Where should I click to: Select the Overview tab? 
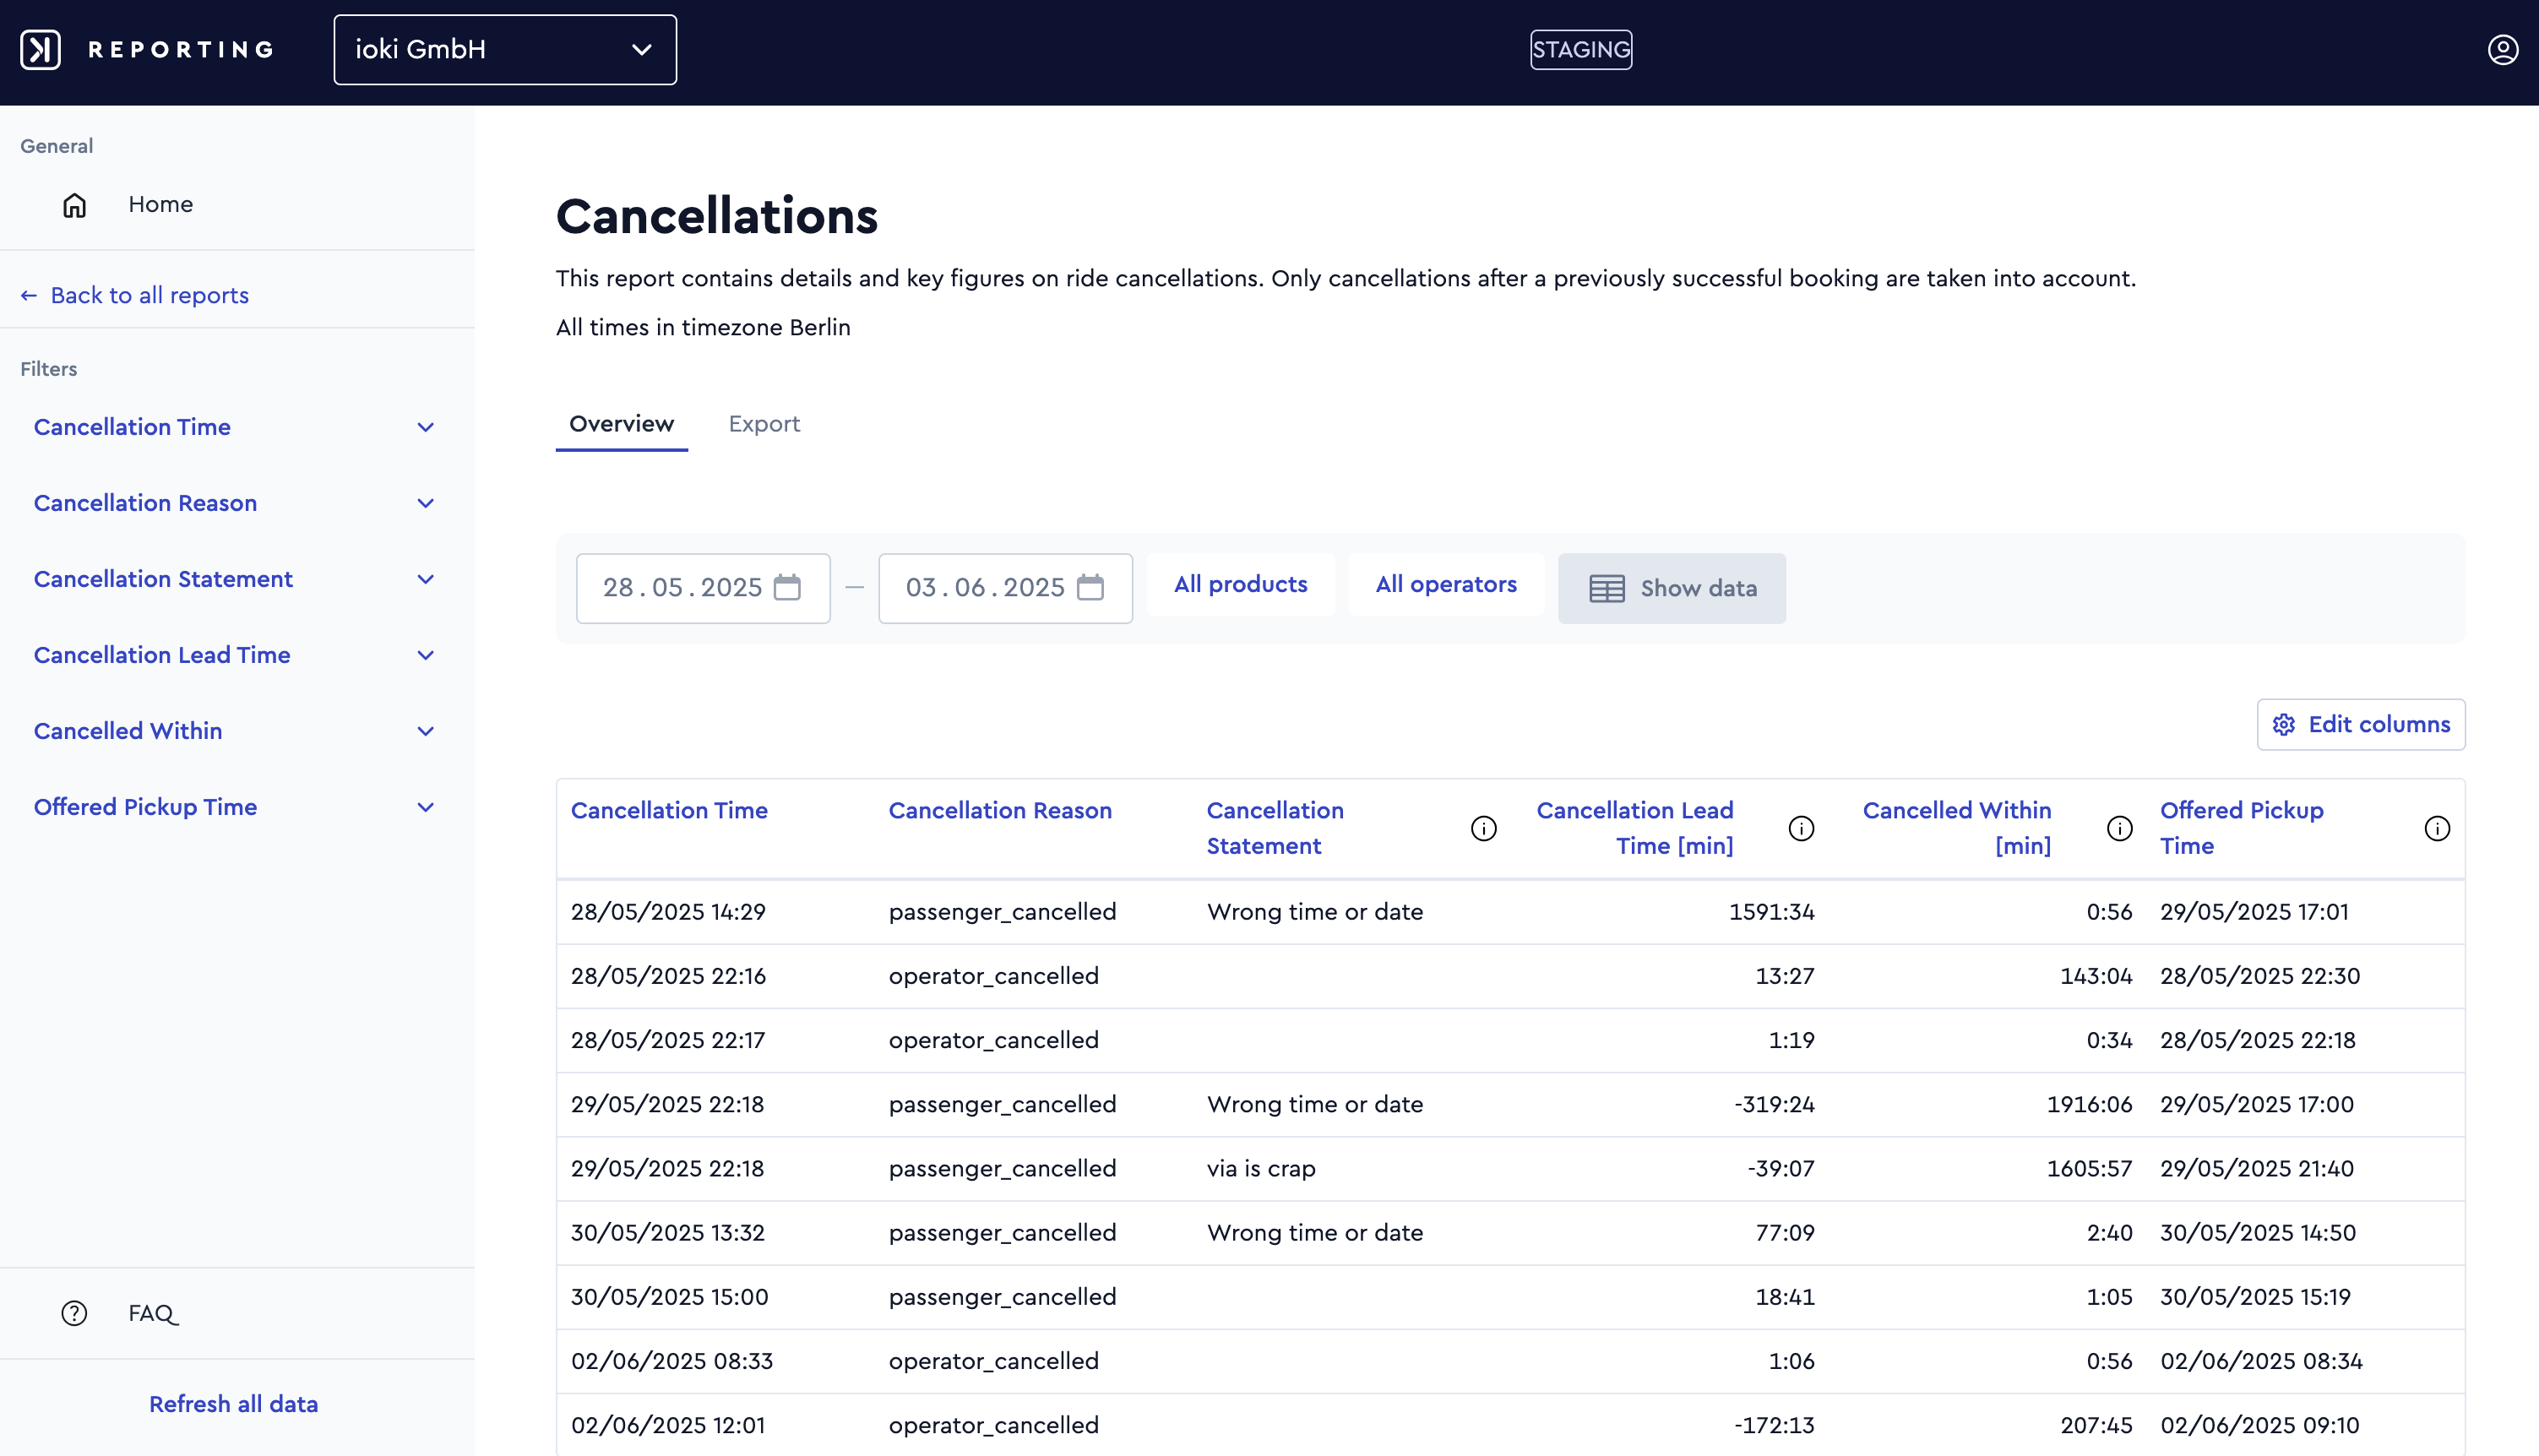pyautogui.click(x=621, y=424)
